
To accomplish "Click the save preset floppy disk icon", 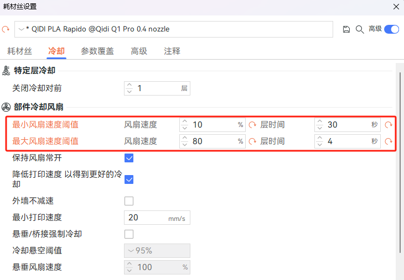I will tap(346, 29).
